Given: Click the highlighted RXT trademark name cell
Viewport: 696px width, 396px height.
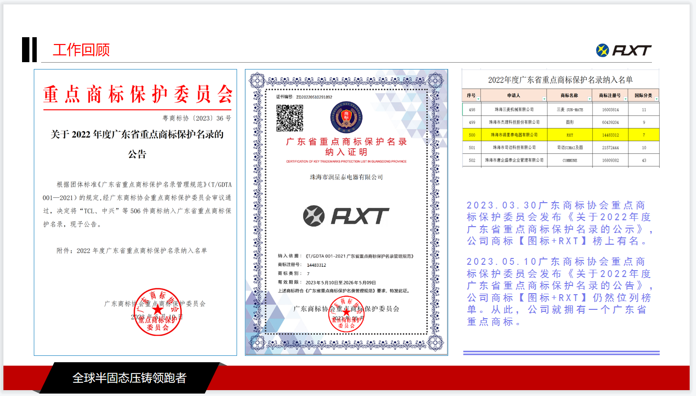Looking at the screenshot, I should point(570,135).
